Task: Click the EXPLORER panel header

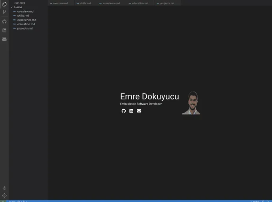Action: [20, 3]
